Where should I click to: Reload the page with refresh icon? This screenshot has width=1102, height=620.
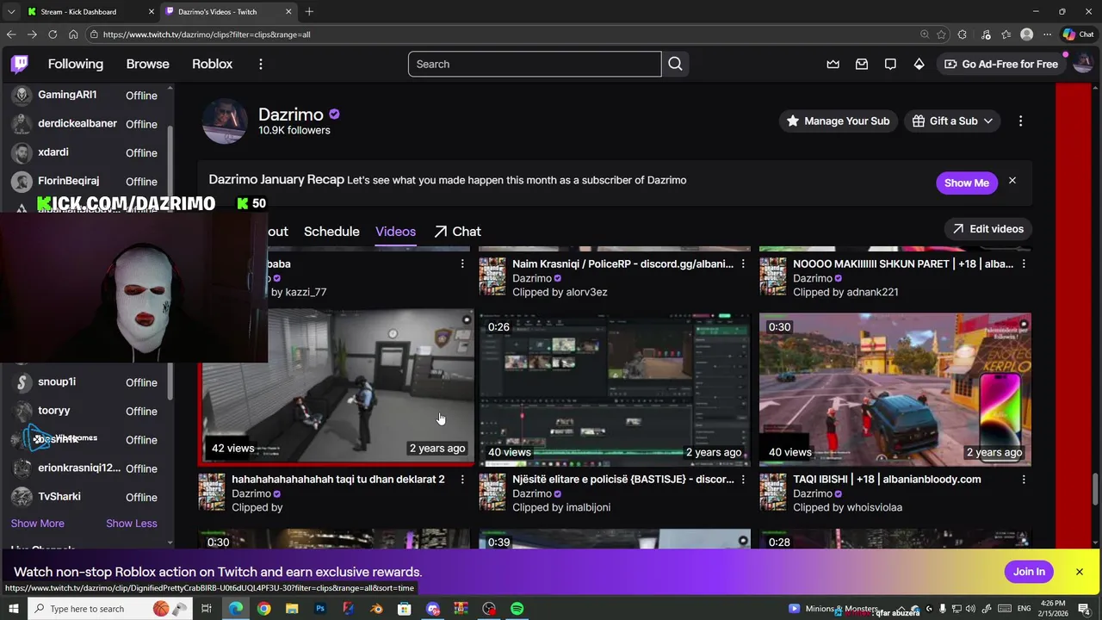point(53,34)
